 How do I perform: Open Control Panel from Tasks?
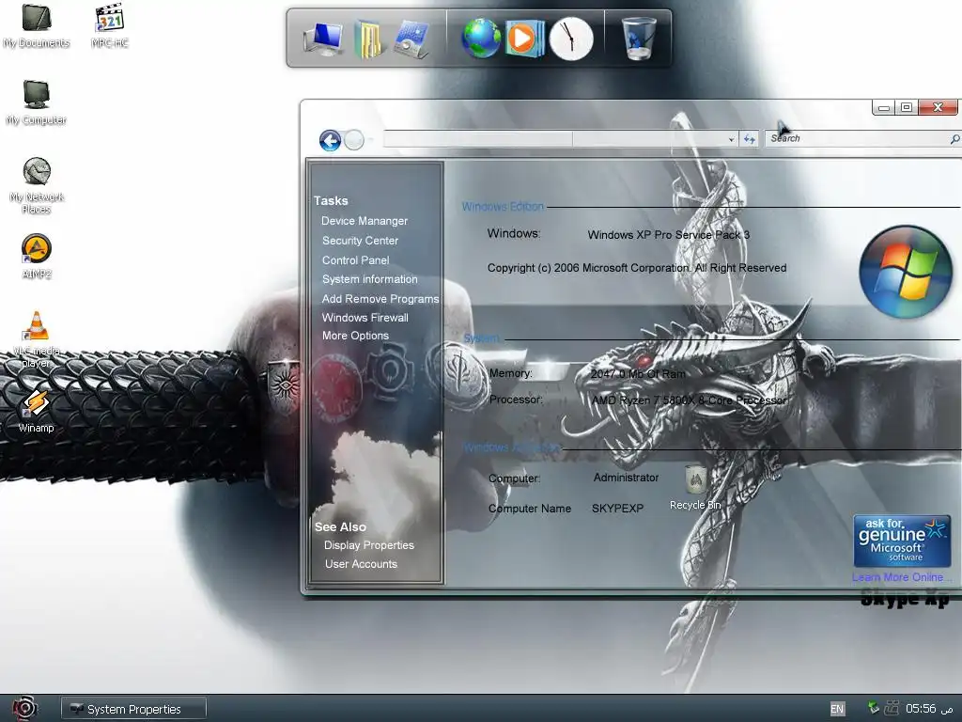(356, 260)
